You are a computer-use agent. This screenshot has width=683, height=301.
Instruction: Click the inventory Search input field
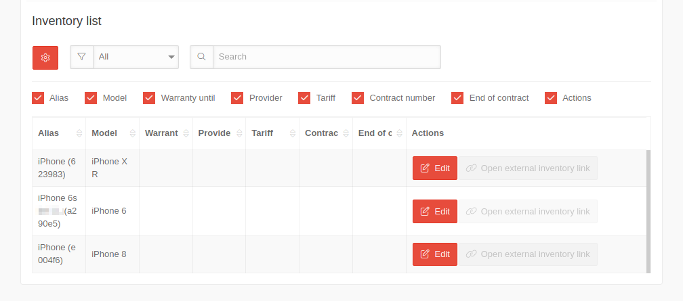pos(327,57)
